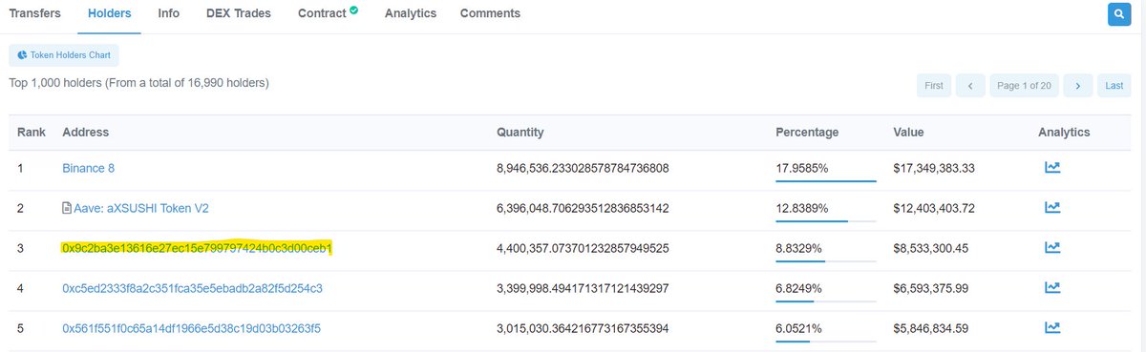Open the Contract tab
This screenshot has width=1146, height=352.
point(323,13)
